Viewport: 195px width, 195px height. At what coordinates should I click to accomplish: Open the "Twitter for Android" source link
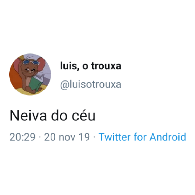(x=142, y=137)
